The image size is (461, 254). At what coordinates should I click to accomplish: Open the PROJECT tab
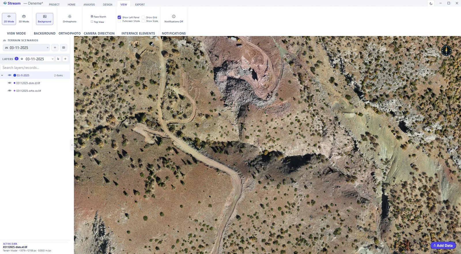pyautogui.click(x=54, y=5)
